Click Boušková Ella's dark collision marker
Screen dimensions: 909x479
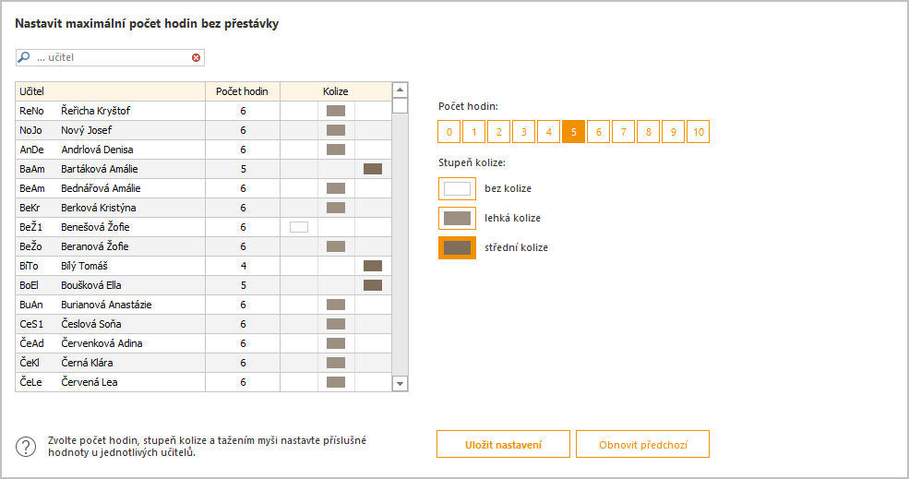373,285
